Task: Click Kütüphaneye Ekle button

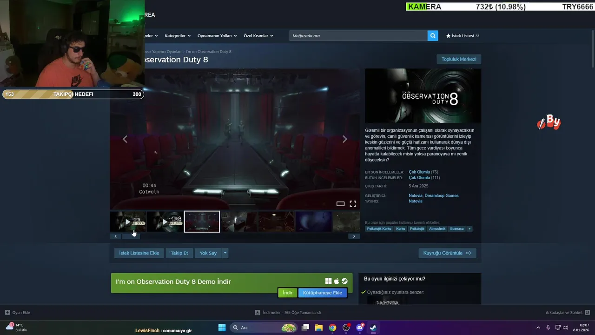Action: point(323,293)
